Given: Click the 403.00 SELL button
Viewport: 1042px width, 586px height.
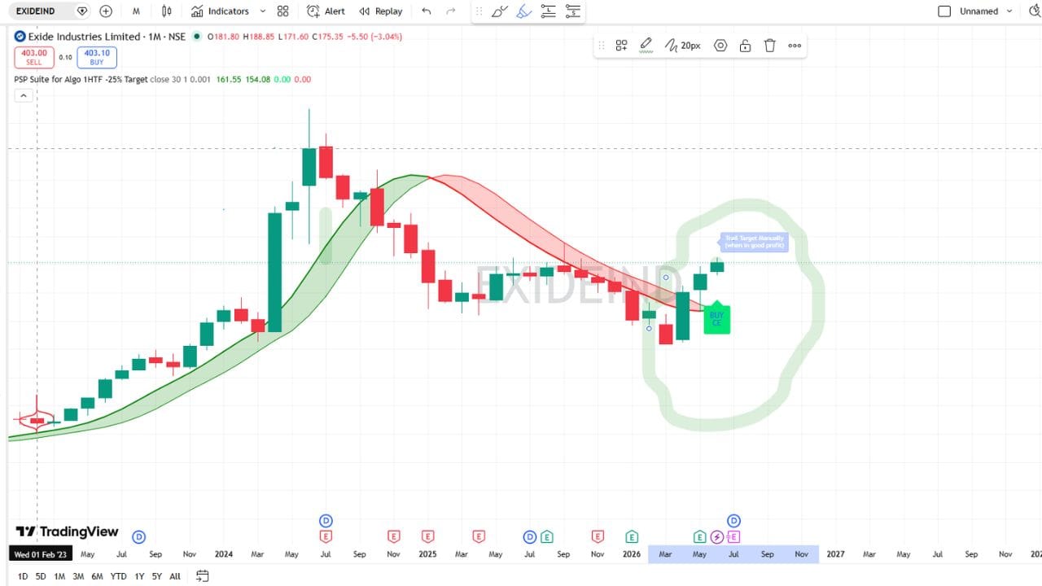Looking at the screenshot, I should [x=34, y=57].
